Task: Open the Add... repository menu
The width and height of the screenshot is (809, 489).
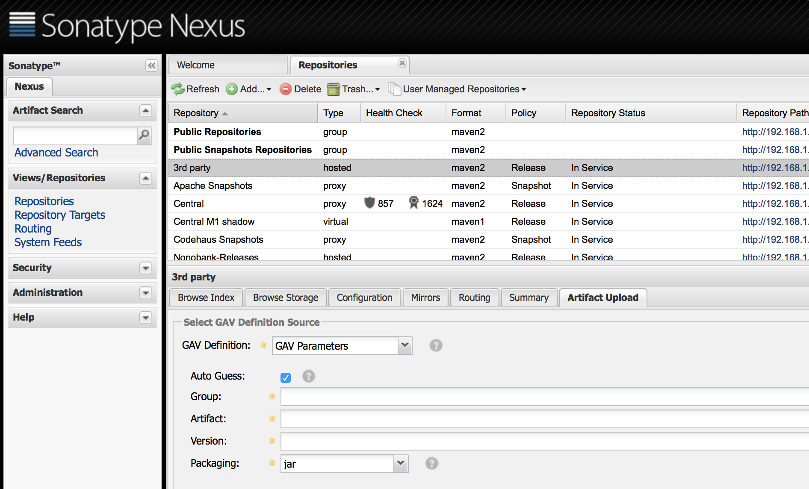Action: (248, 89)
